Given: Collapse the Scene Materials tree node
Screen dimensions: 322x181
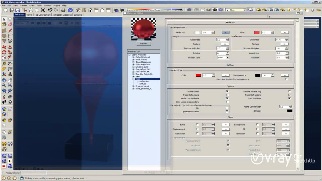Looking at the screenshot, I should pyautogui.click(x=130, y=55).
